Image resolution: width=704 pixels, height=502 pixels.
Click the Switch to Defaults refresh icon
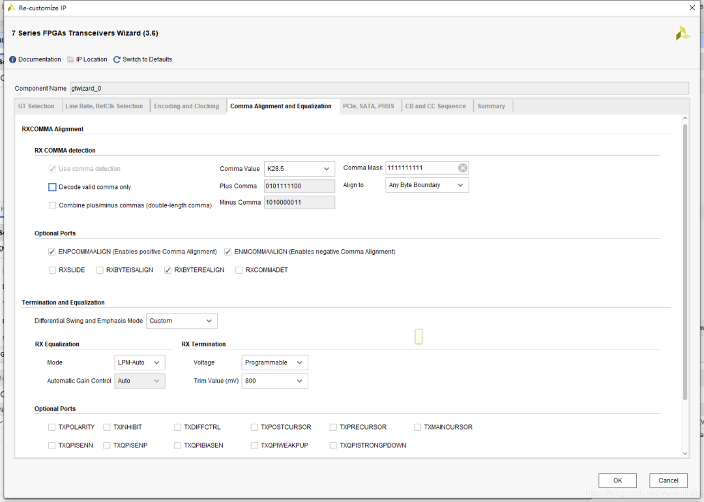(117, 60)
